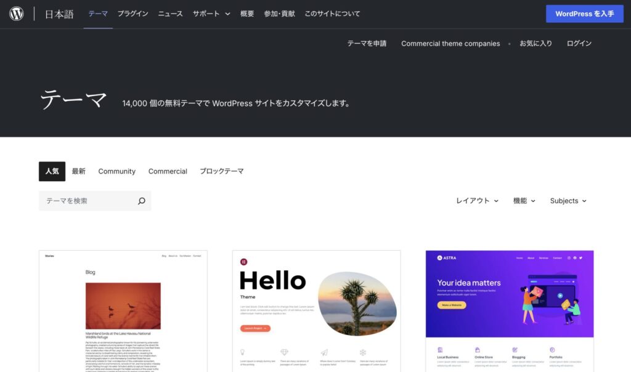Select the 人気 tab
The image size is (631, 372).
coord(52,171)
